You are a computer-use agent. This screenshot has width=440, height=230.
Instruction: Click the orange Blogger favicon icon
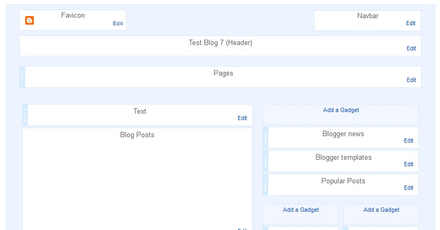(30, 20)
